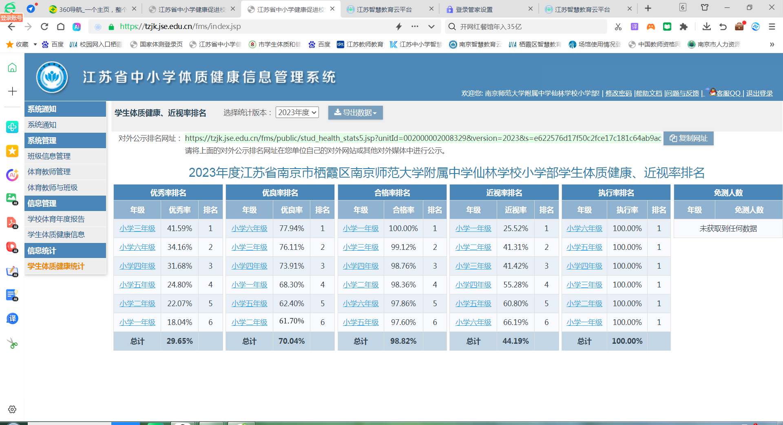The image size is (783, 425).
Task: Open 体育教师管理 in the left menu
Action: 65,172
